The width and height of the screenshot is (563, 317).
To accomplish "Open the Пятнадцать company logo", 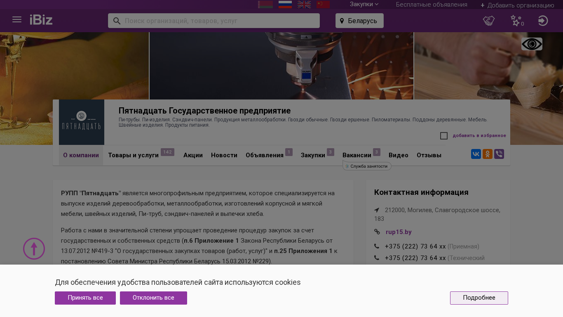I will [82, 122].
